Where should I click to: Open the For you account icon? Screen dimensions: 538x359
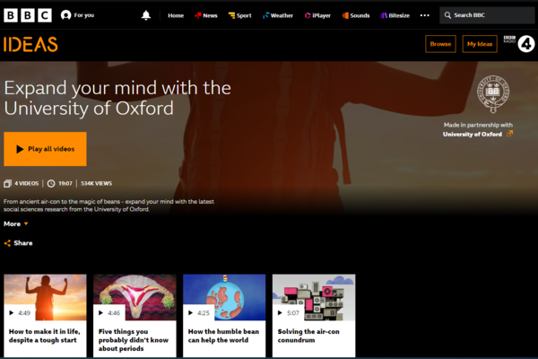[65, 15]
